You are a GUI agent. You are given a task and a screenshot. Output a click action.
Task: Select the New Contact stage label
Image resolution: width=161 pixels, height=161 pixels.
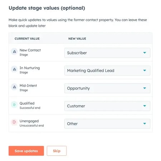pyautogui.click(x=30, y=50)
